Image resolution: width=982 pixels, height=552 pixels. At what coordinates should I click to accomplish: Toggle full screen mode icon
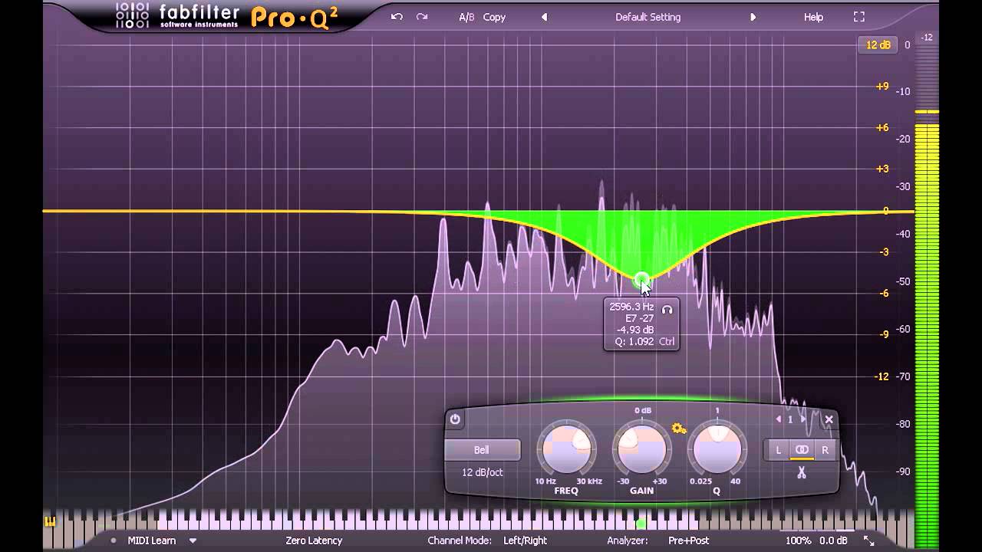(859, 17)
